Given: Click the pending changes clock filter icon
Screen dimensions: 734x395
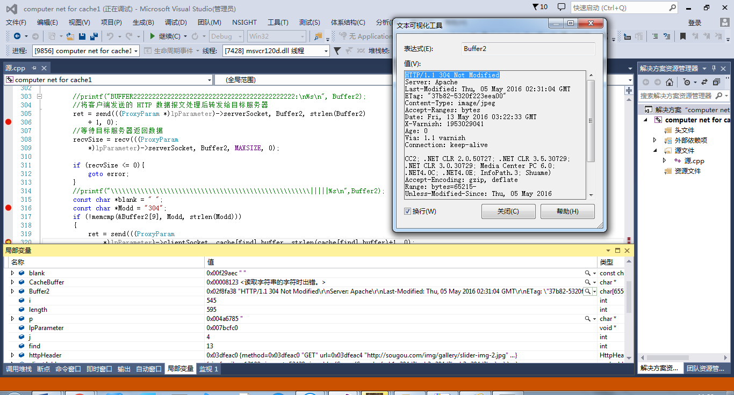Looking at the screenshot, I should pyautogui.click(x=687, y=82).
